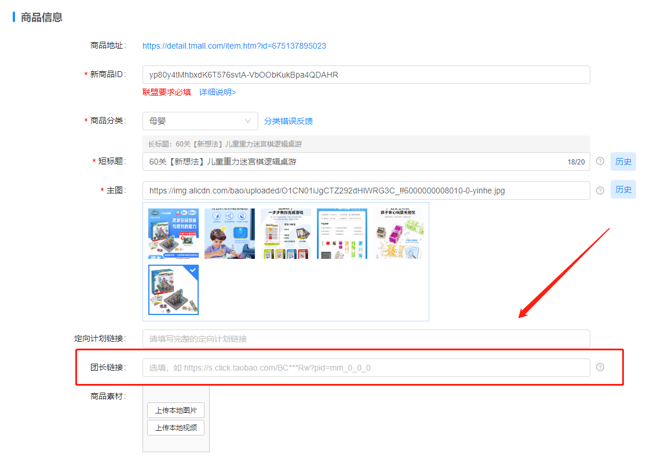Click the 上传本地视频 button
Image resolution: width=672 pixels, height=476 pixels.
tap(176, 428)
